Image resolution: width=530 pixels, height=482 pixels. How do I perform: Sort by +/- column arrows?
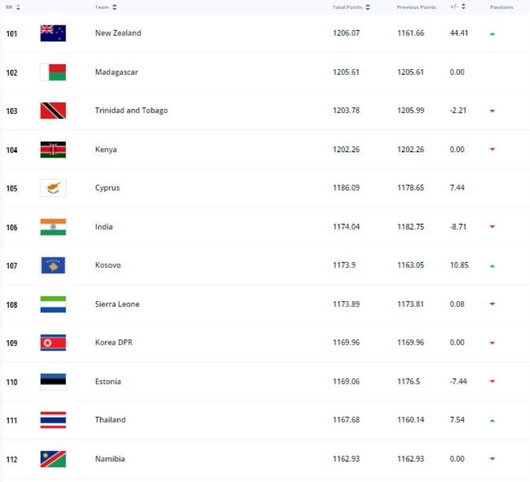(463, 6)
